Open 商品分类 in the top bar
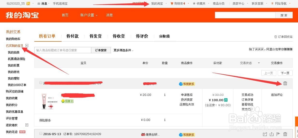The height and width of the screenshot is (138, 298). [218, 4]
